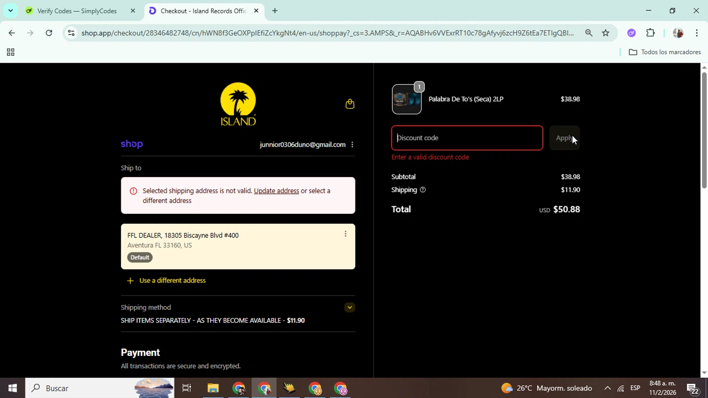This screenshot has width=708, height=398.
Task: Go back to the previous page
Action: [11, 33]
